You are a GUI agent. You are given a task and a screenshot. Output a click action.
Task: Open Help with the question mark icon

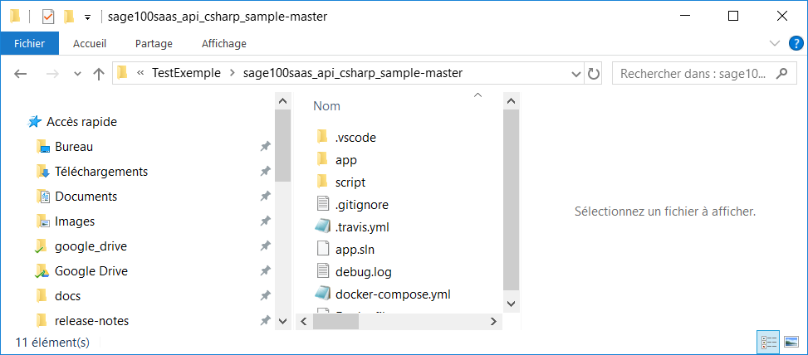coord(796,44)
